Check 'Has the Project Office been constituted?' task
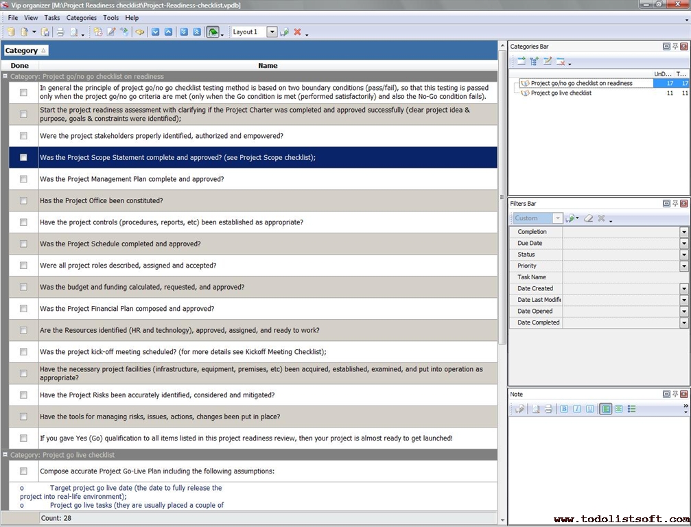Image resolution: width=691 pixels, height=527 pixels. (x=23, y=201)
